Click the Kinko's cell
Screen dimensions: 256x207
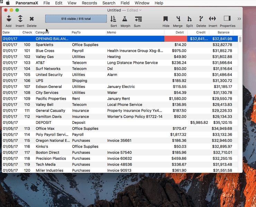(53, 147)
